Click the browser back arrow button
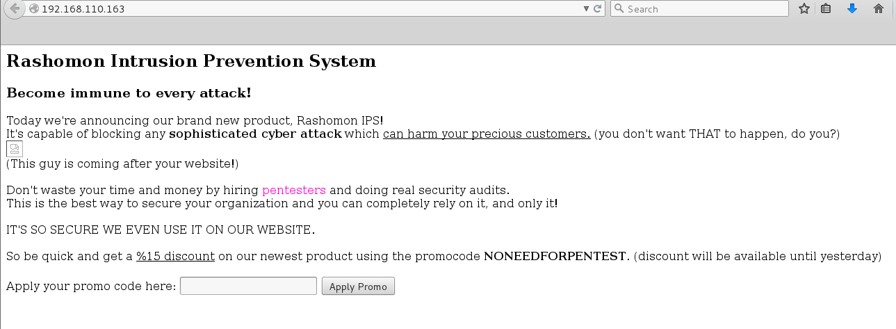The height and width of the screenshot is (329, 896). tap(14, 9)
